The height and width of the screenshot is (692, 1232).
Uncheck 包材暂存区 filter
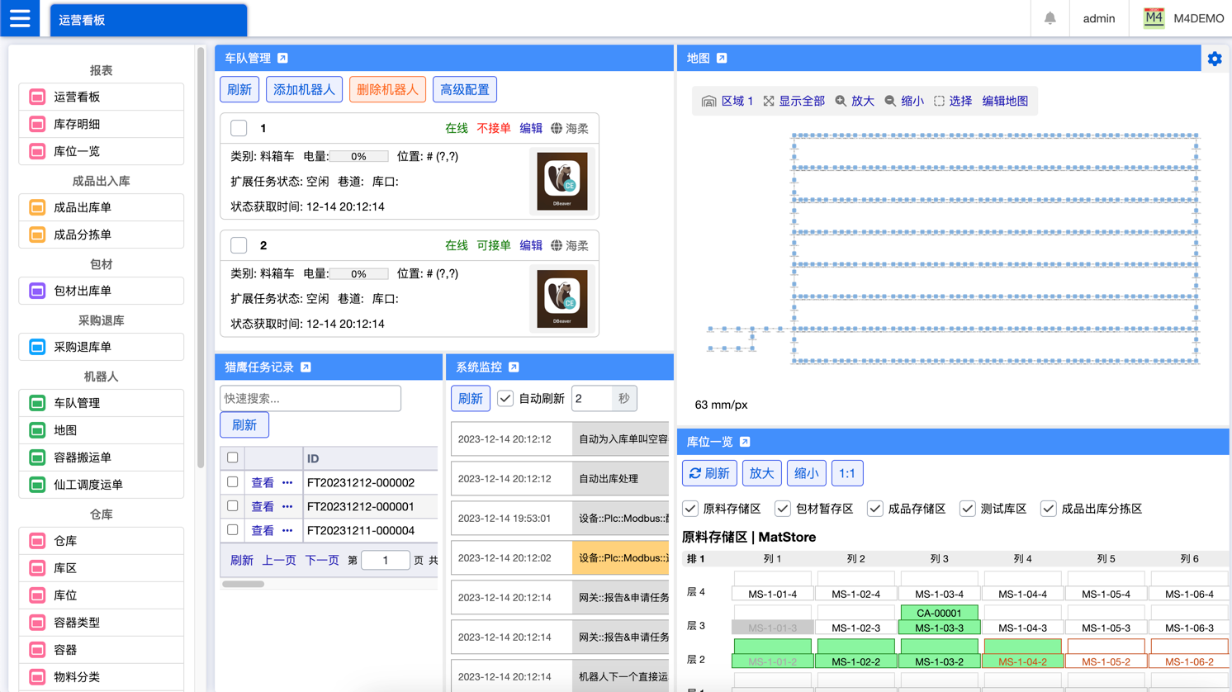[783, 509]
